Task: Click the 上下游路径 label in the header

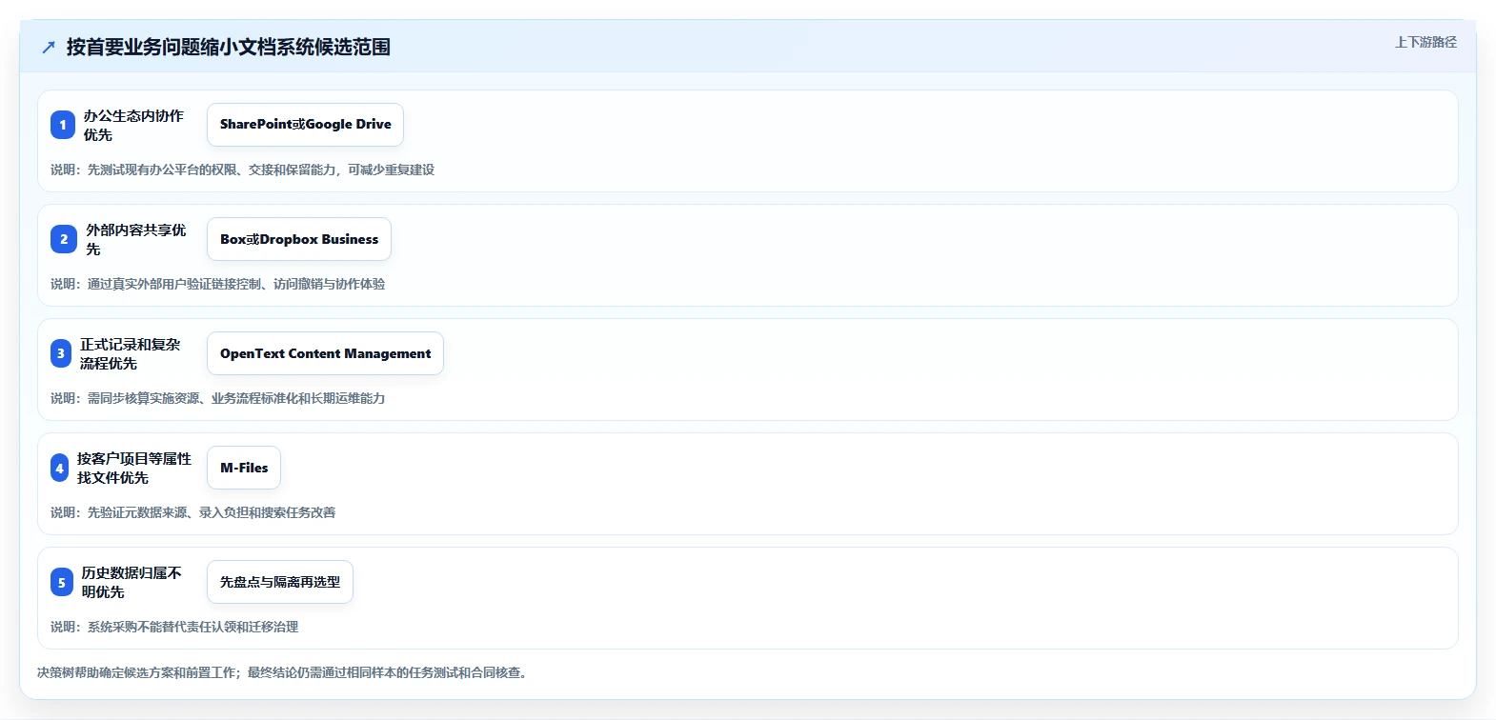Action: tap(1425, 42)
